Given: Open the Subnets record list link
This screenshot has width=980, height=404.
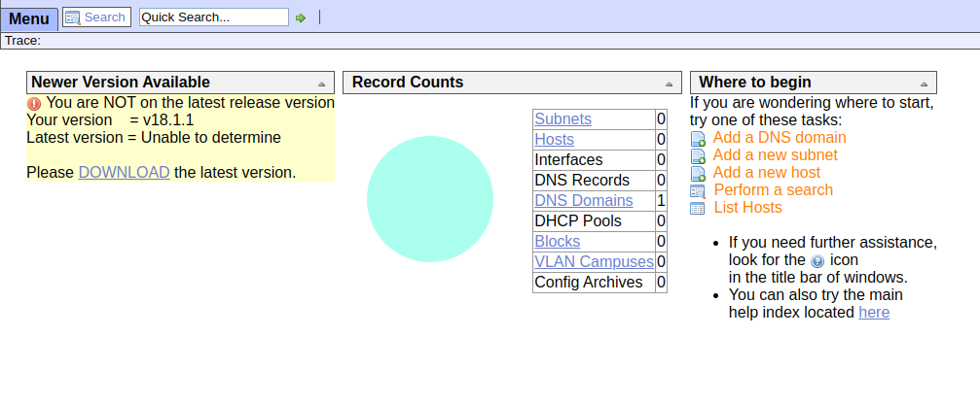Looking at the screenshot, I should pos(563,119).
